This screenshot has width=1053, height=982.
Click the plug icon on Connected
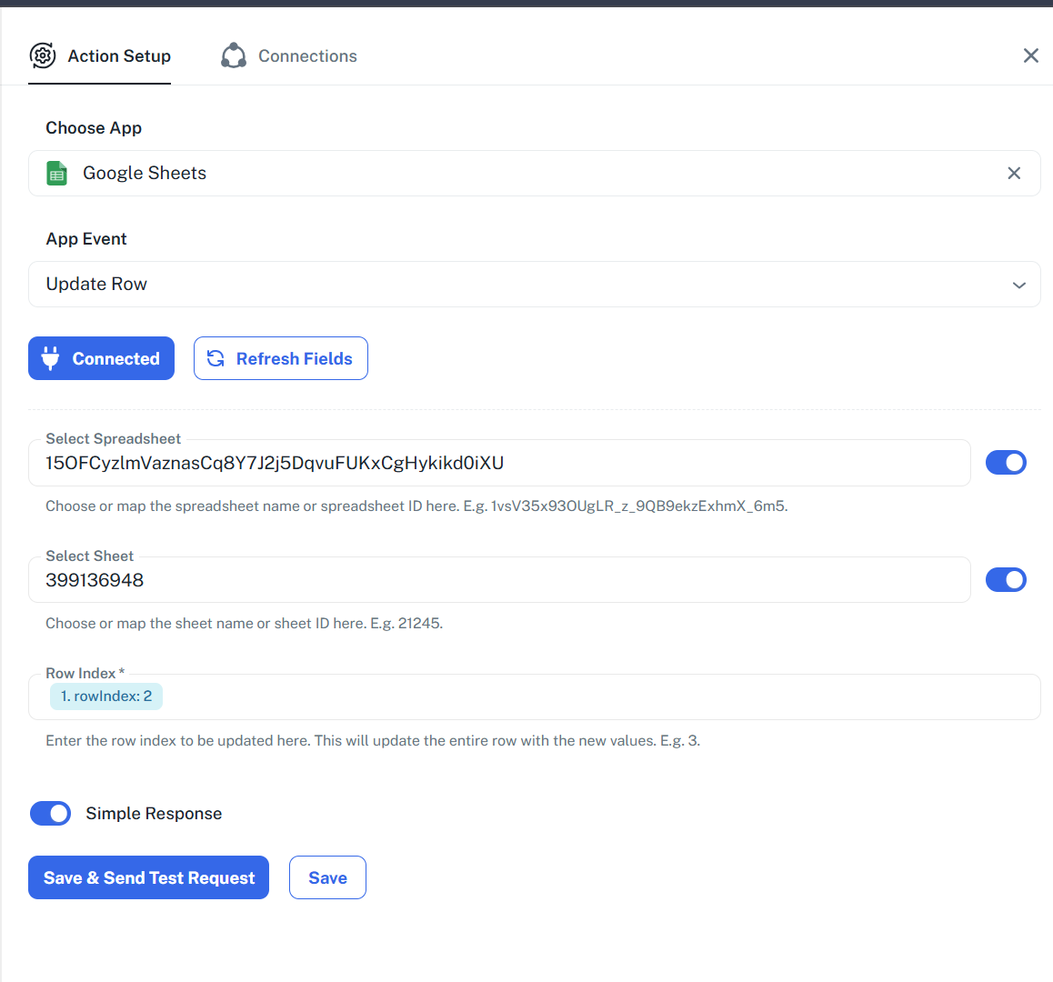click(x=50, y=358)
